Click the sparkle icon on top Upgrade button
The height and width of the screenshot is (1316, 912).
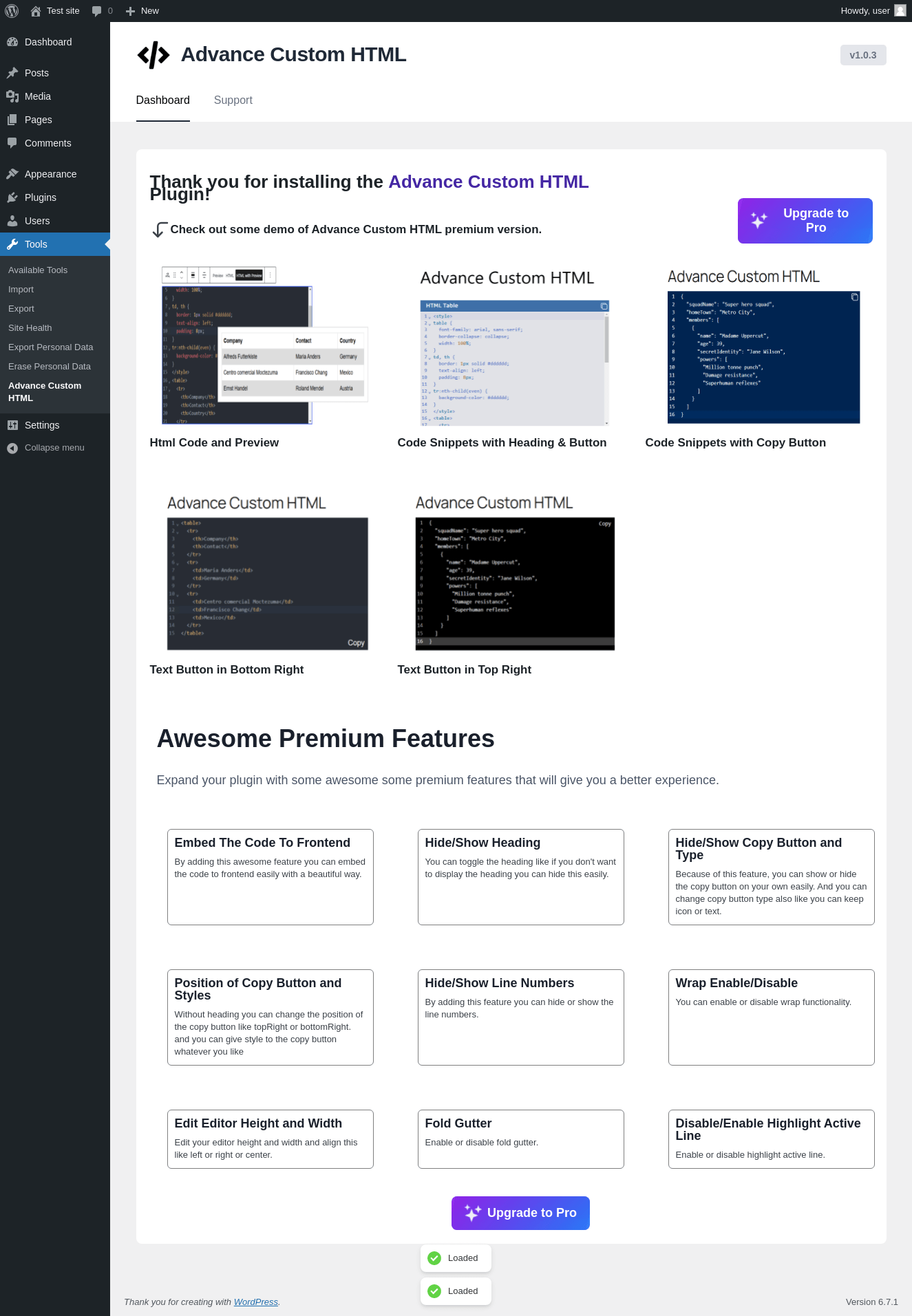click(x=759, y=220)
